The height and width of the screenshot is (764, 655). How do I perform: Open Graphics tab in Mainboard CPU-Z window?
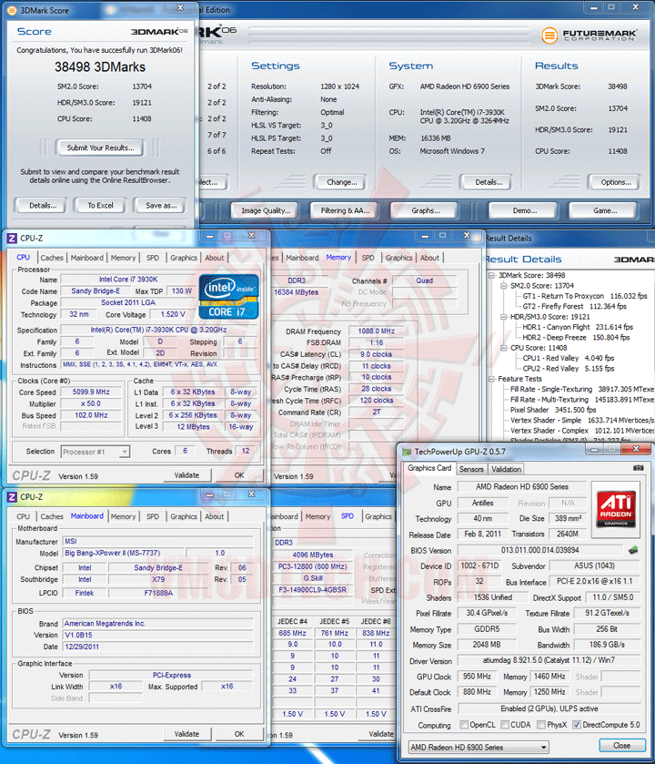point(184,516)
